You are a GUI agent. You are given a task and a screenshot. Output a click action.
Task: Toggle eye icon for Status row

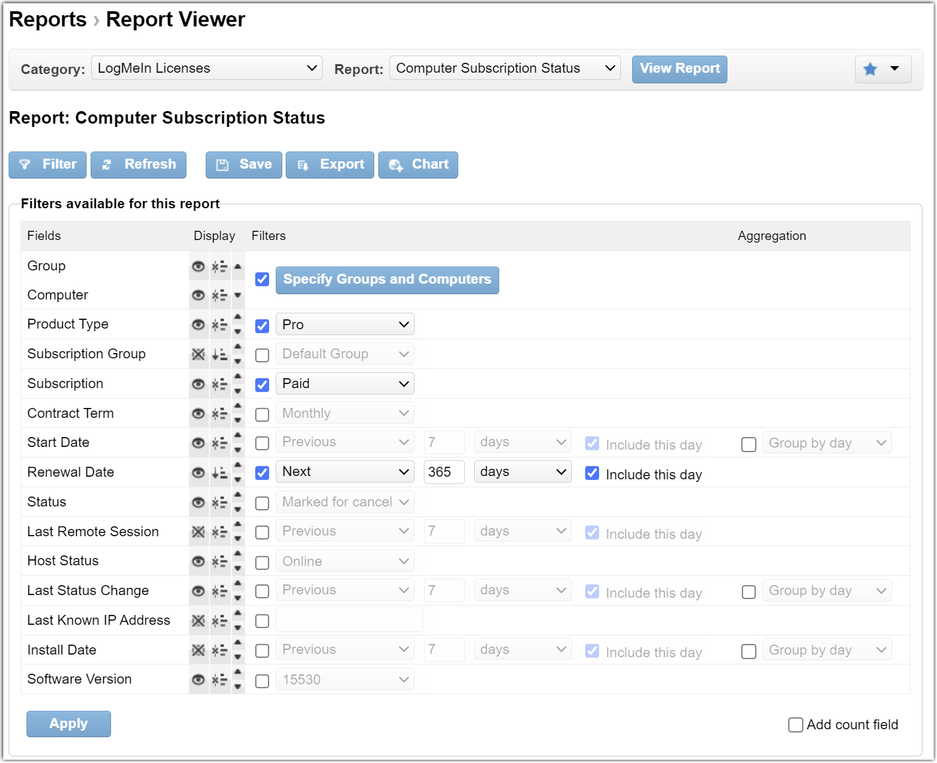coord(198,502)
